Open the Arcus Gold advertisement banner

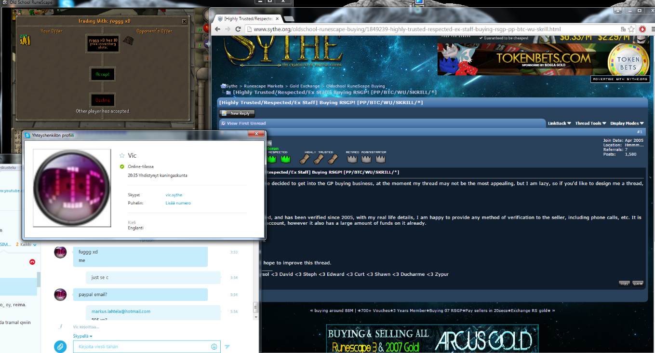pos(432,339)
